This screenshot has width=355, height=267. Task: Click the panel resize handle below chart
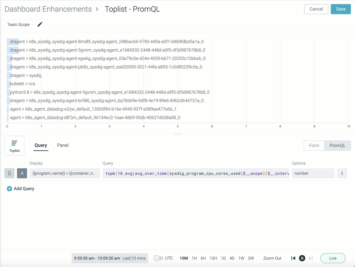177,134
